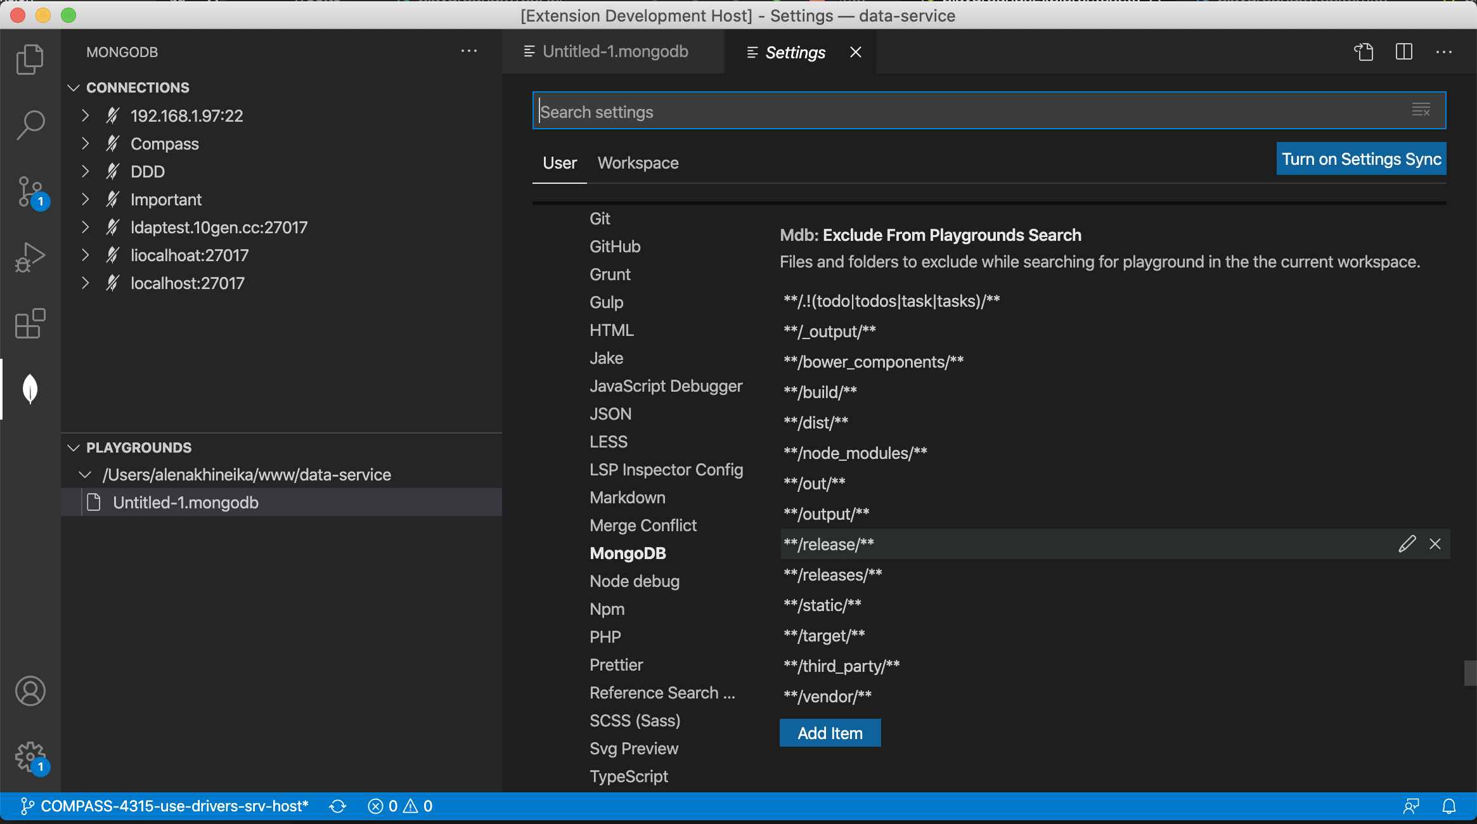Image resolution: width=1477 pixels, height=824 pixels.
Task: Open the Search view in activity bar
Action: tap(30, 126)
